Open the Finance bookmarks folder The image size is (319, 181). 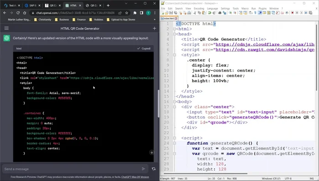79,20
